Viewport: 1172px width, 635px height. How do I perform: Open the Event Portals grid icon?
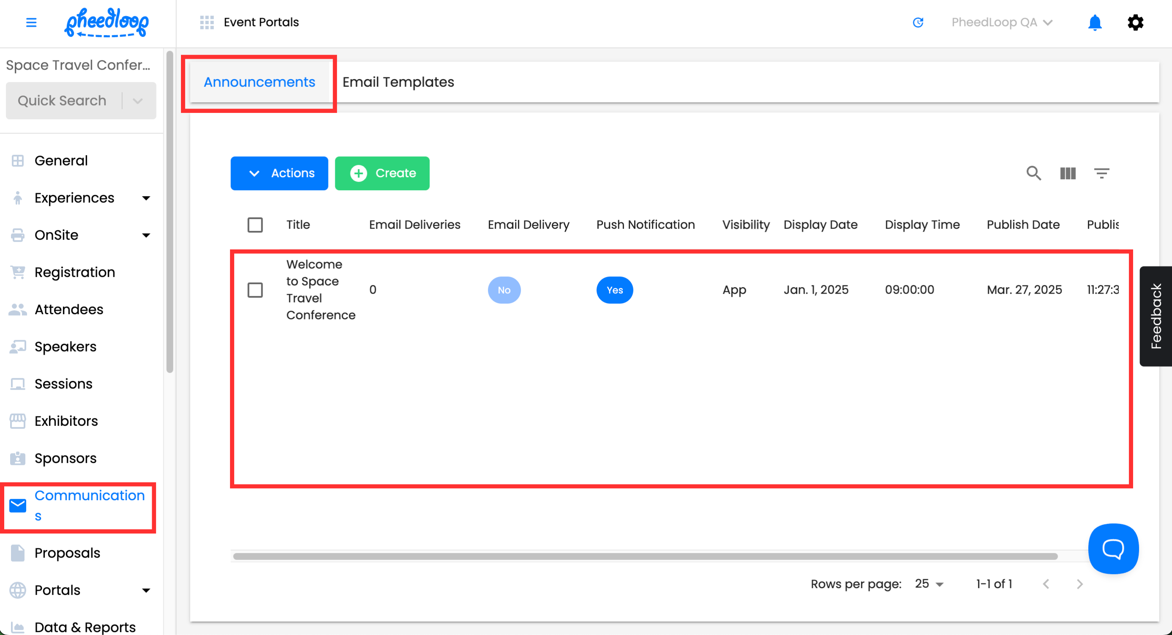click(x=207, y=22)
